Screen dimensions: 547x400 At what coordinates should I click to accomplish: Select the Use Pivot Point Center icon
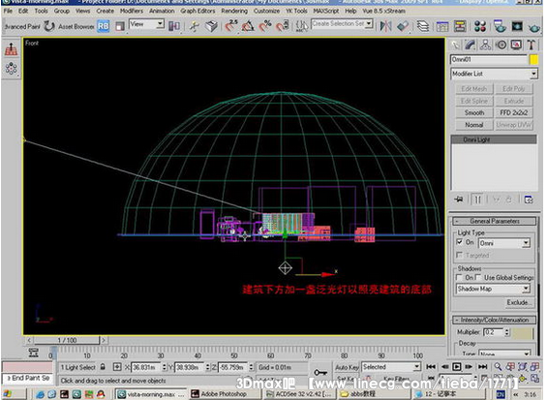(174, 26)
